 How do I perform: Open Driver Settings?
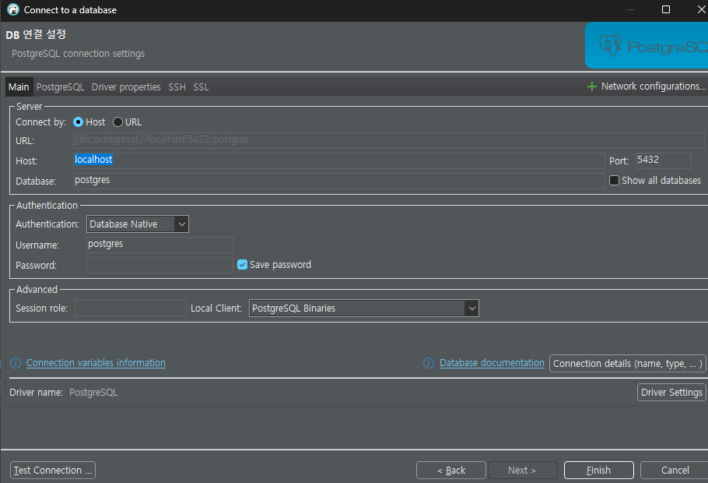(x=671, y=392)
